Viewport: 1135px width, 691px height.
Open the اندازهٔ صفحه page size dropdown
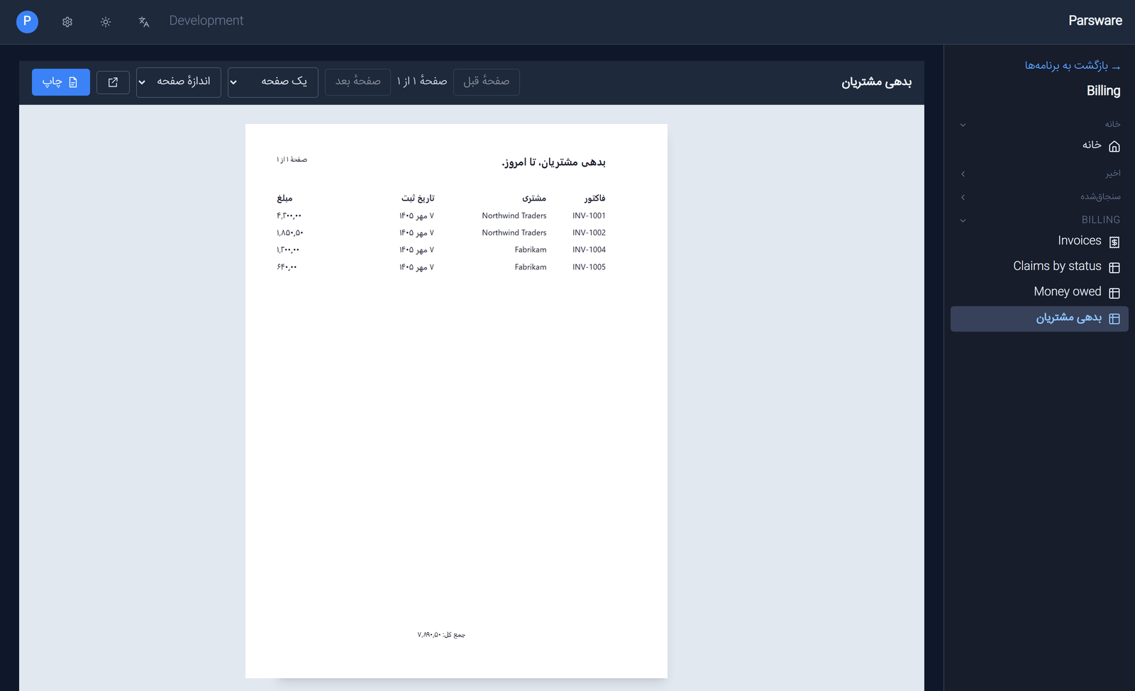pyautogui.click(x=179, y=82)
